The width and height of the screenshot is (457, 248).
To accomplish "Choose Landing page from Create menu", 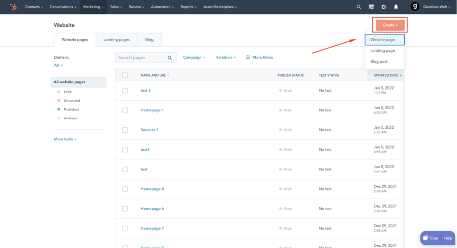I will pyautogui.click(x=384, y=51).
